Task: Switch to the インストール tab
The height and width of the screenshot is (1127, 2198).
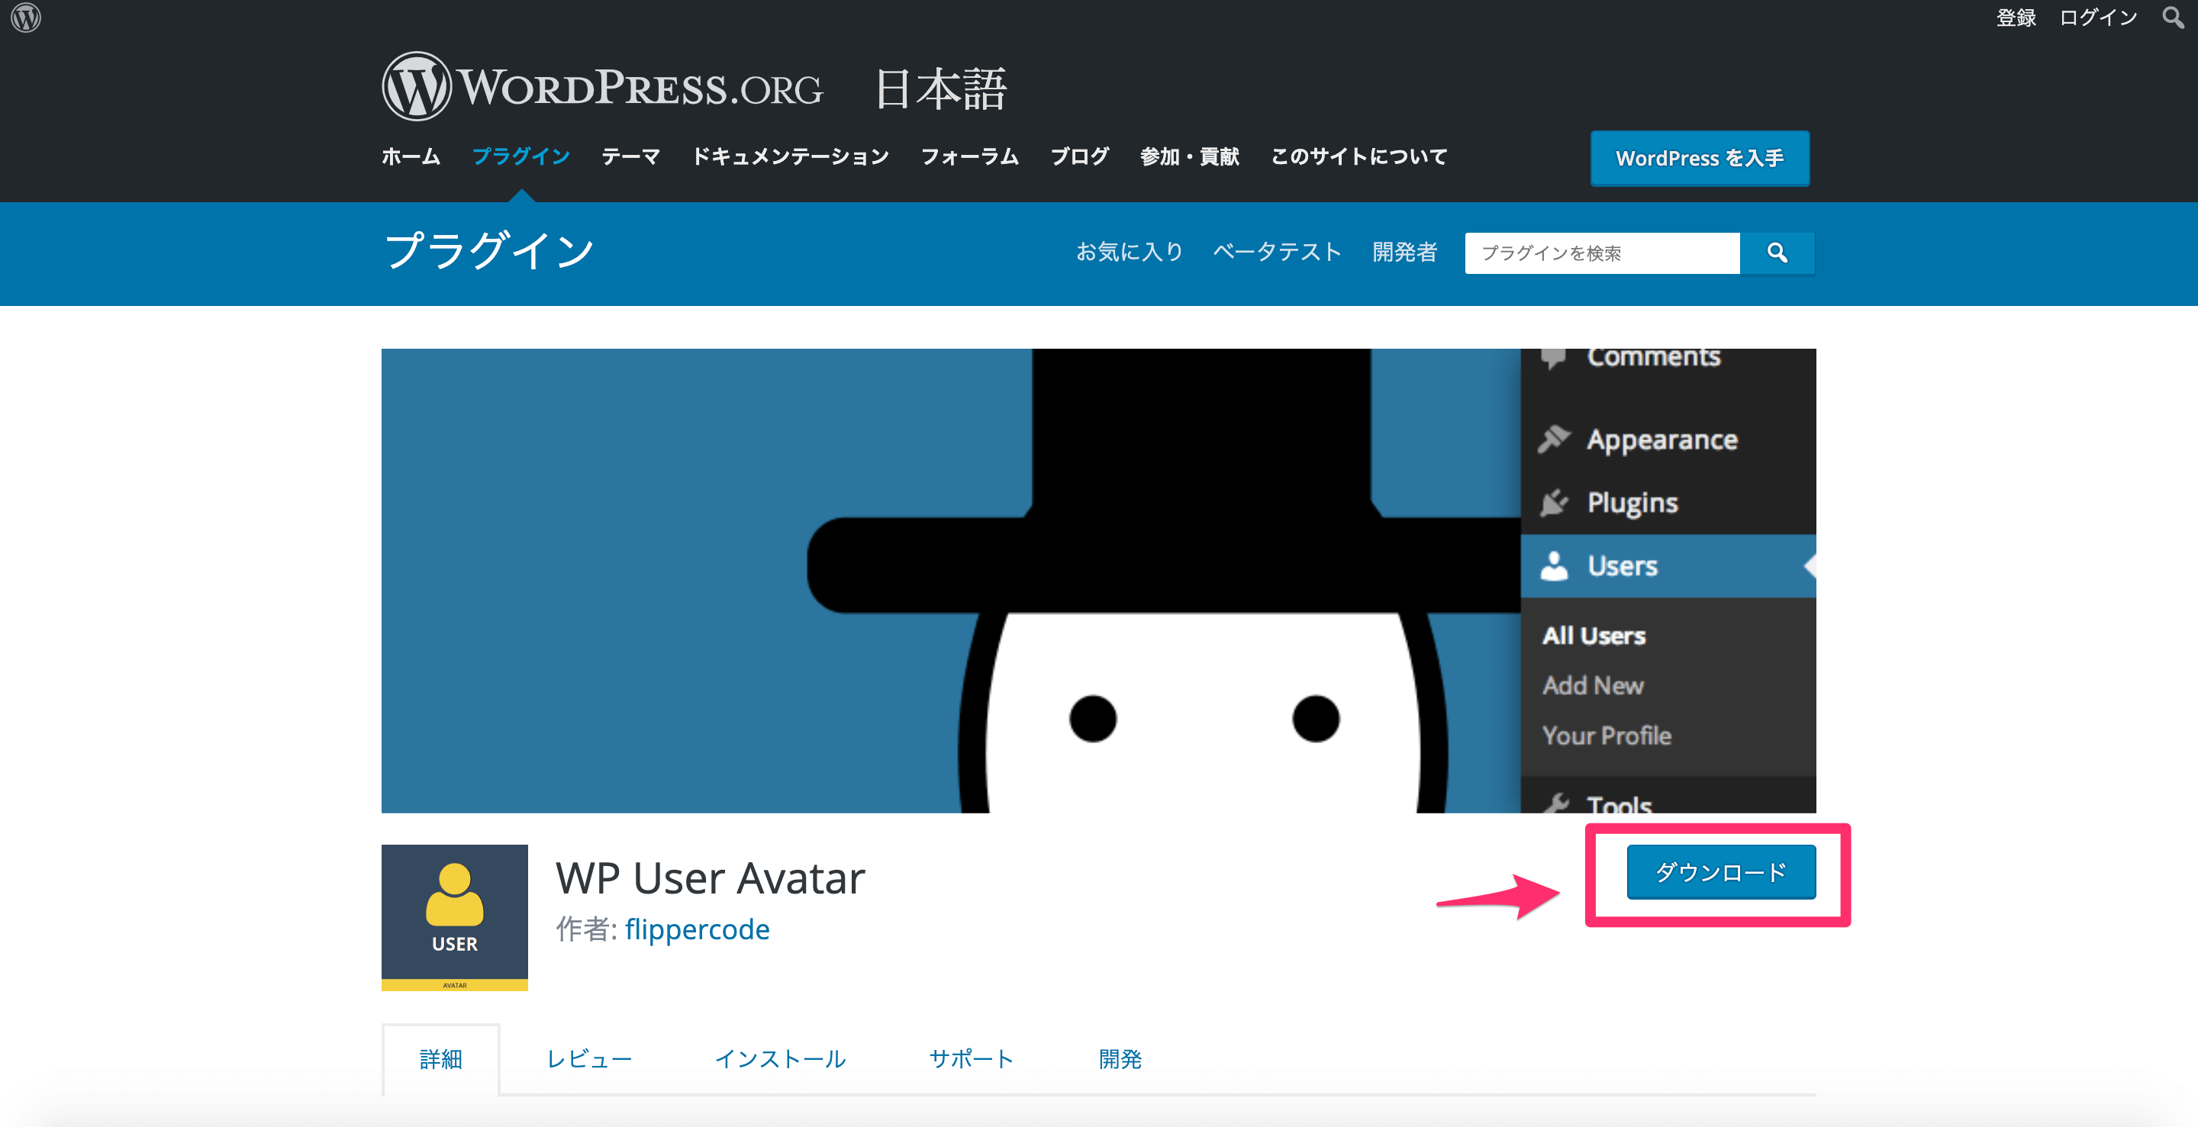Action: click(x=780, y=1059)
